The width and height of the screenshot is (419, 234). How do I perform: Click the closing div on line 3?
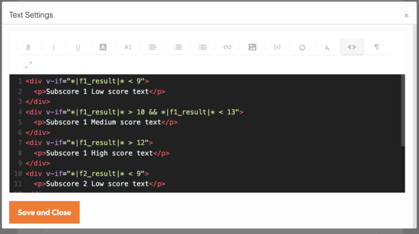(38, 102)
